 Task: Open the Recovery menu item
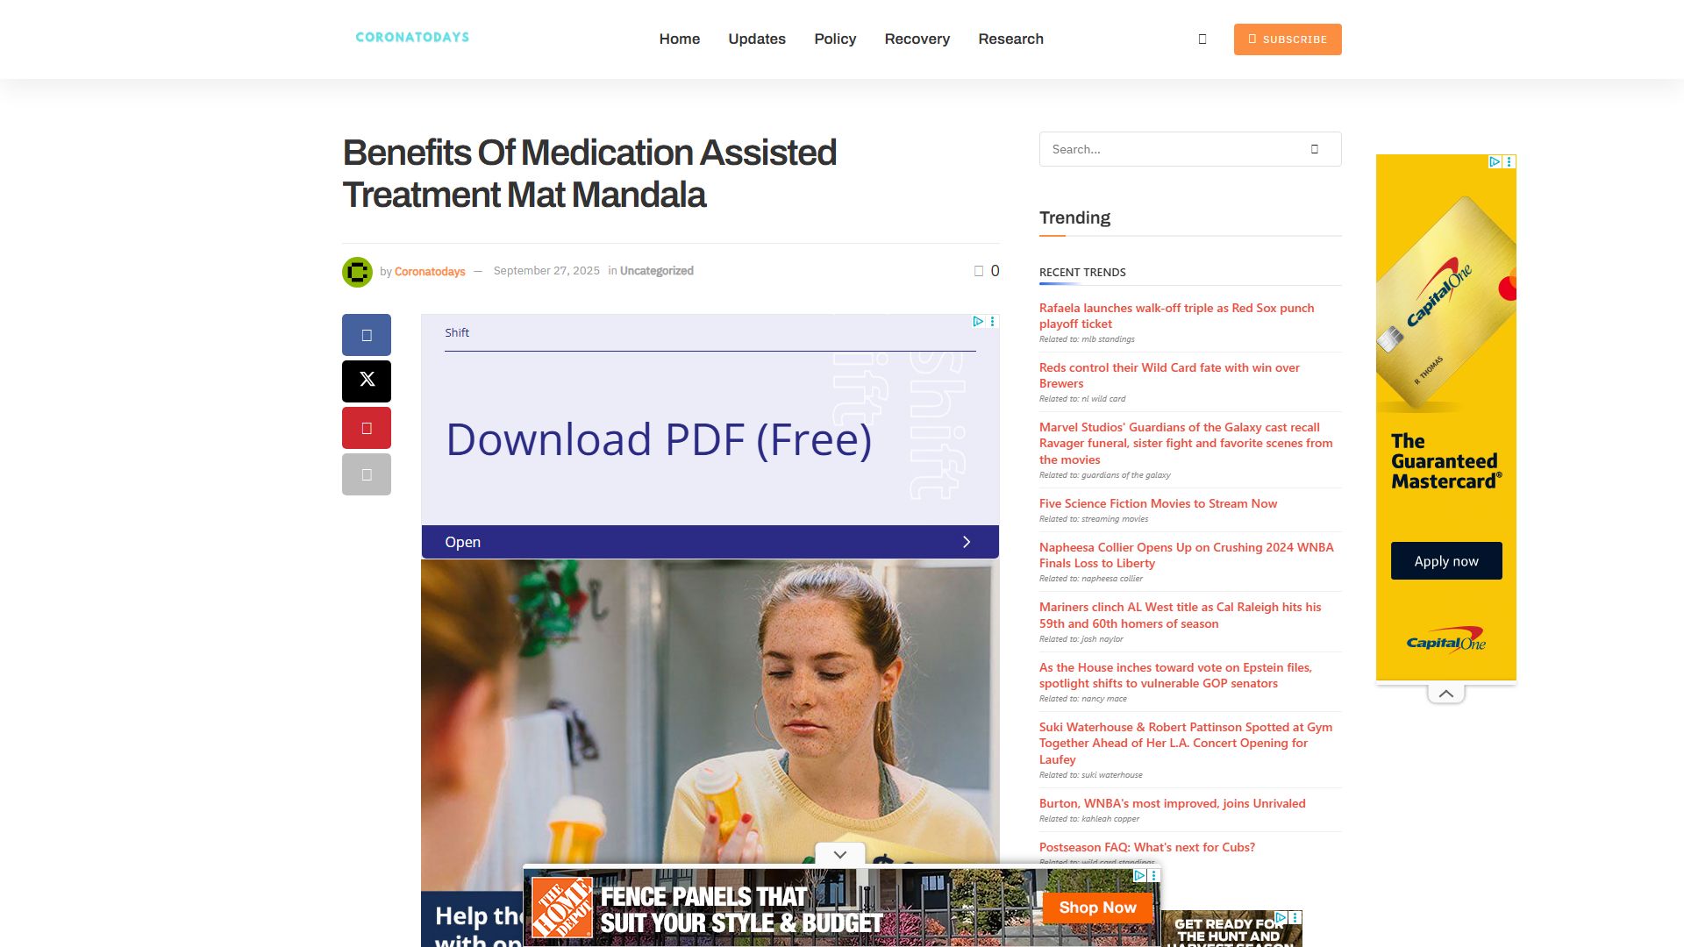pos(917,39)
